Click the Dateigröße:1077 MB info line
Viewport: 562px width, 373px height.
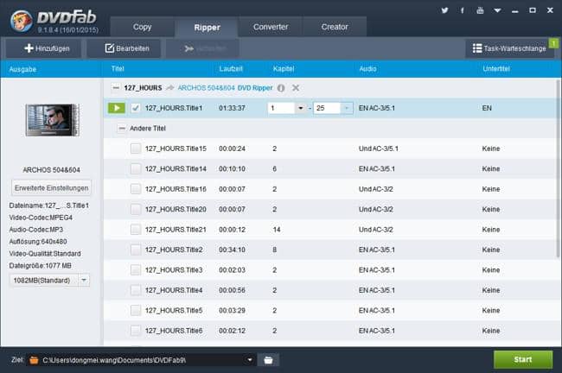tap(40, 266)
